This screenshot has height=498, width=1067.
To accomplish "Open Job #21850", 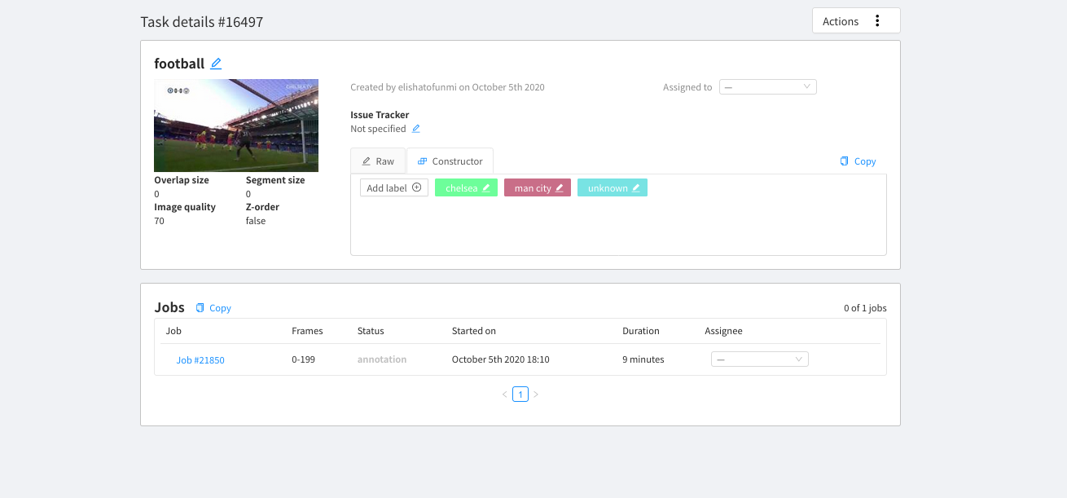I will click(x=200, y=359).
